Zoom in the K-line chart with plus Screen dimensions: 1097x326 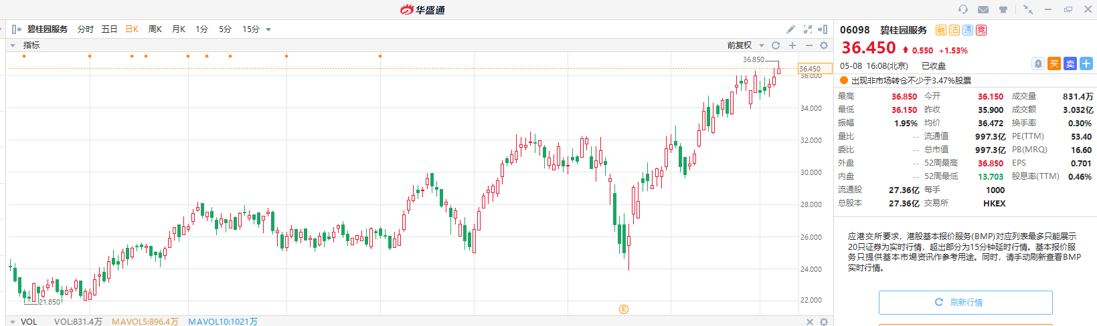(x=792, y=45)
